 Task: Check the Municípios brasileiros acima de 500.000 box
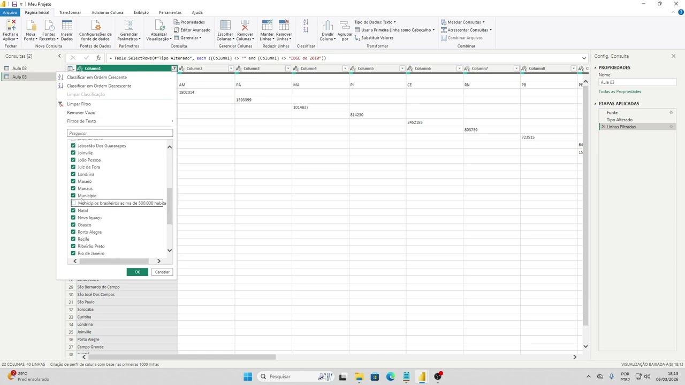click(73, 203)
